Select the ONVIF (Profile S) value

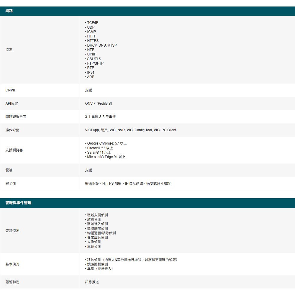click(99, 104)
